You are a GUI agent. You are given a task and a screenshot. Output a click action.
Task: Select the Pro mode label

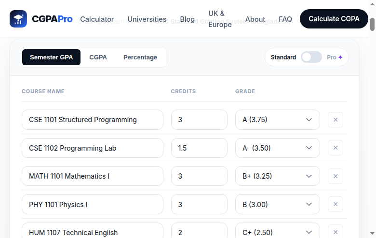332,57
